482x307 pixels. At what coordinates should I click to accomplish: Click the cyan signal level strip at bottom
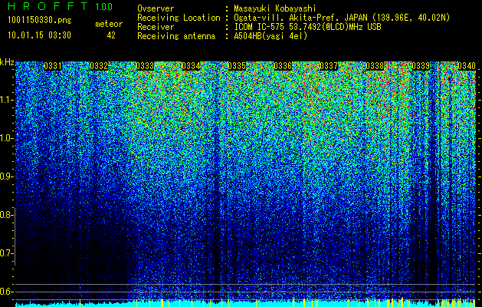[x=245, y=304]
